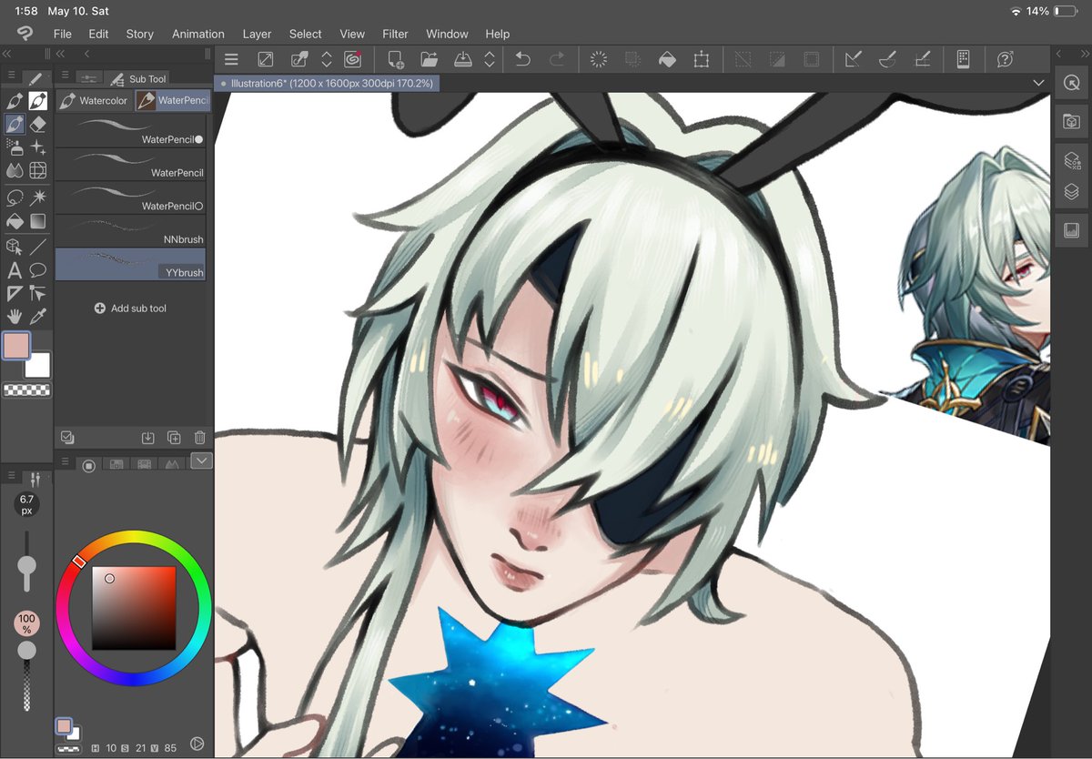Image resolution: width=1092 pixels, height=759 pixels.
Task: Select the Hand move tool
Action: [15, 317]
